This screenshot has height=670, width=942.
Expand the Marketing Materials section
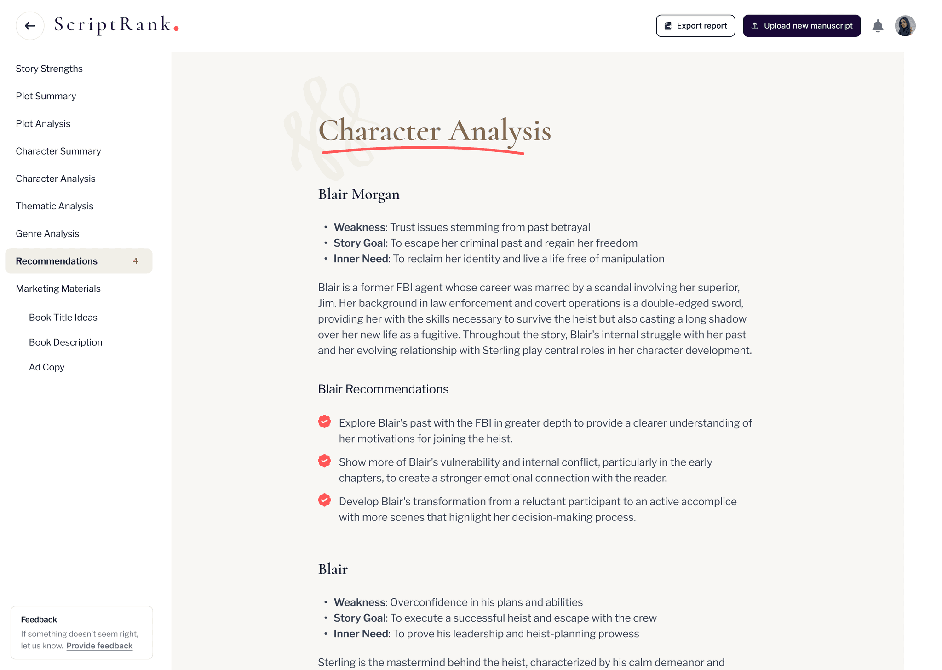[58, 289]
